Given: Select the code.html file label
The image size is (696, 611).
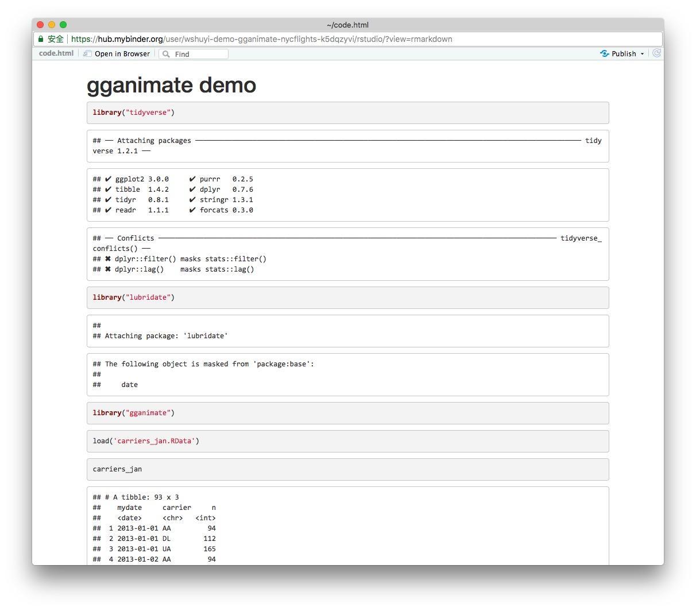Looking at the screenshot, I should [x=56, y=53].
